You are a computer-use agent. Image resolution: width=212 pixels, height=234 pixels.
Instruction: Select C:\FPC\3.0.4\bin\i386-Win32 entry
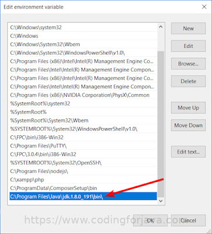pos(83,154)
